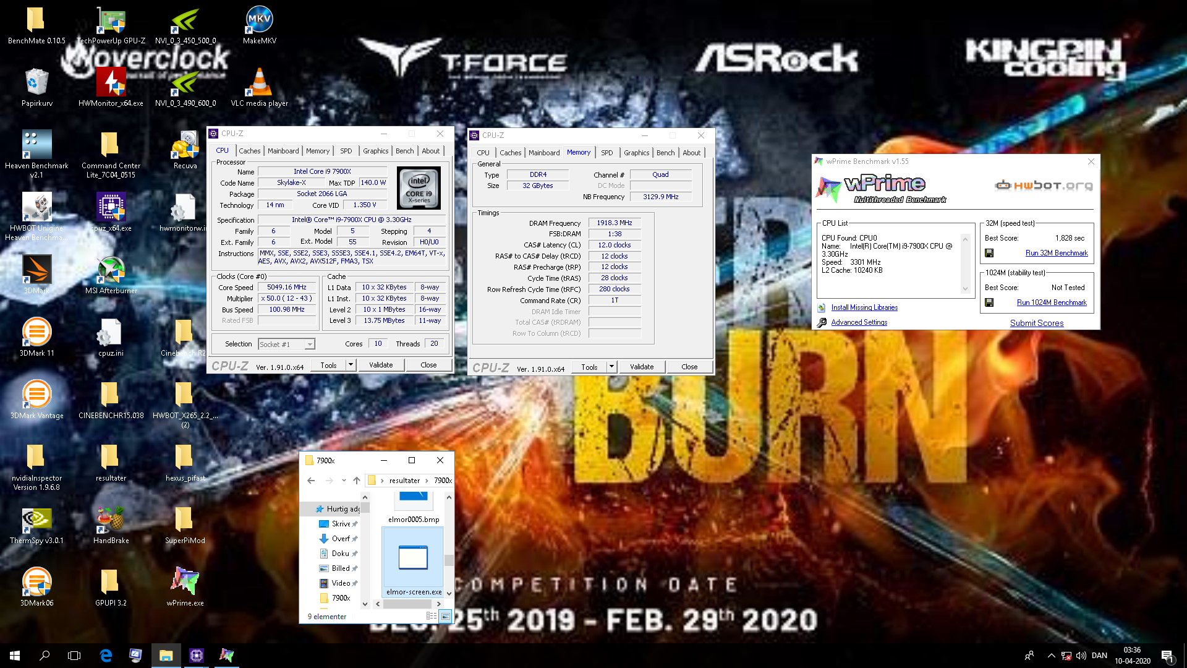Open VLC media player shortcut
This screenshot has height=668, width=1187.
pos(260,88)
